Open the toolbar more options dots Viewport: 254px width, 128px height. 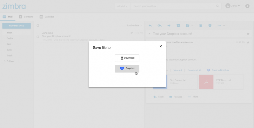(x=219, y=26)
